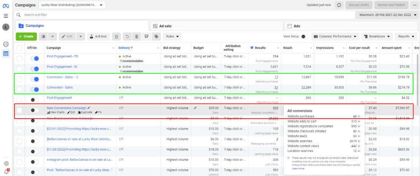
Task: Click the vertical table scrollbar
Action: pos(417,80)
